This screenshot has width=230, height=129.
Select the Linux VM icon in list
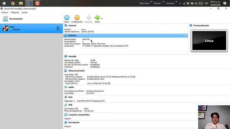pyautogui.click(x=5, y=28)
